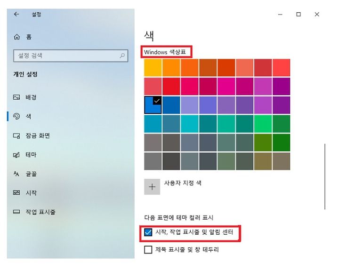Pick the bright green swatch
The image size is (339, 270).
click(263, 124)
